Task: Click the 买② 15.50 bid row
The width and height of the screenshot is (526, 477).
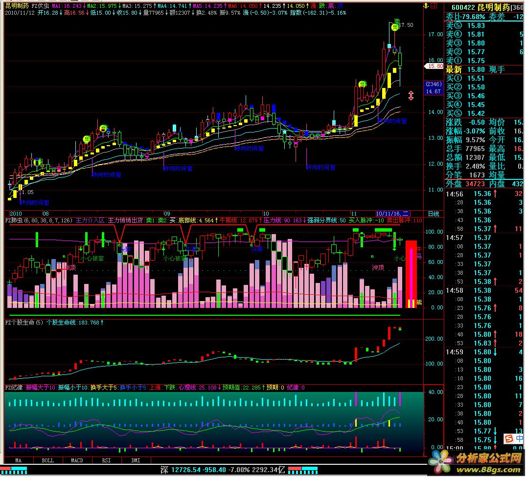Action: (x=484, y=87)
